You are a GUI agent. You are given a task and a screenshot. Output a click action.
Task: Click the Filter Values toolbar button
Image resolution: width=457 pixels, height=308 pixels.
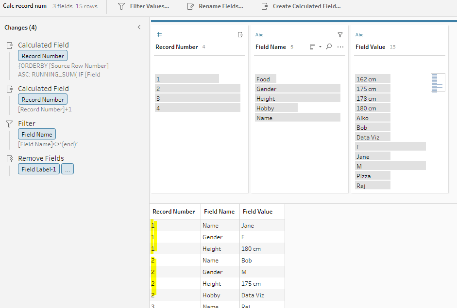(144, 6)
